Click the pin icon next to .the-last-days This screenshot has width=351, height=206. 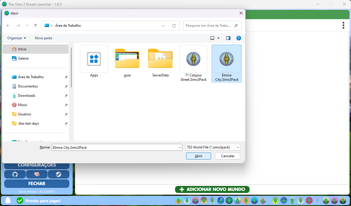click(x=66, y=123)
